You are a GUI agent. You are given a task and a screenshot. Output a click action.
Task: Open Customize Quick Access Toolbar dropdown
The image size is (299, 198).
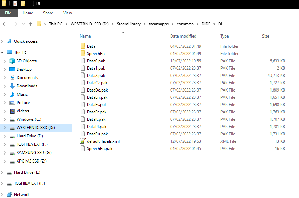tap(29, 3)
